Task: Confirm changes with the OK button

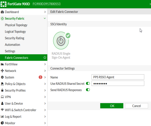Action: click(x=112, y=106)
